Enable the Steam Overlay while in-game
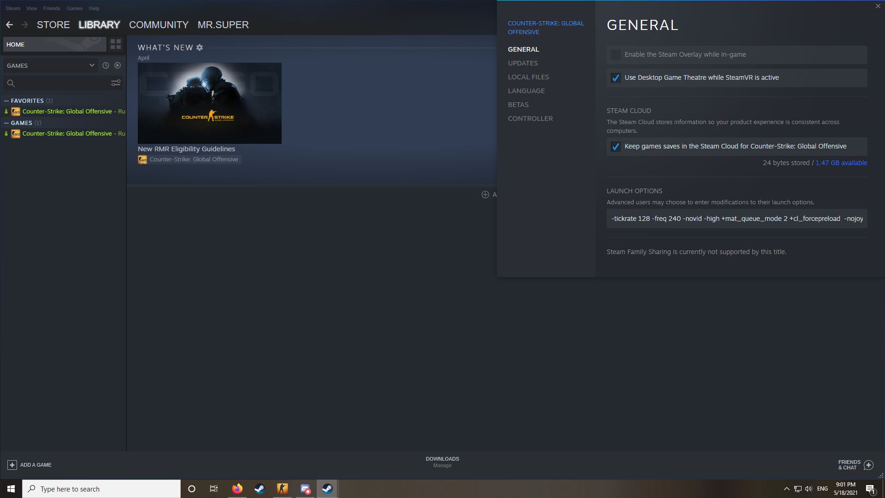 (615, 54)
